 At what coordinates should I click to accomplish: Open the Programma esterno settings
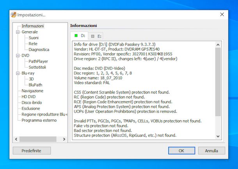[x=39, y=120]
